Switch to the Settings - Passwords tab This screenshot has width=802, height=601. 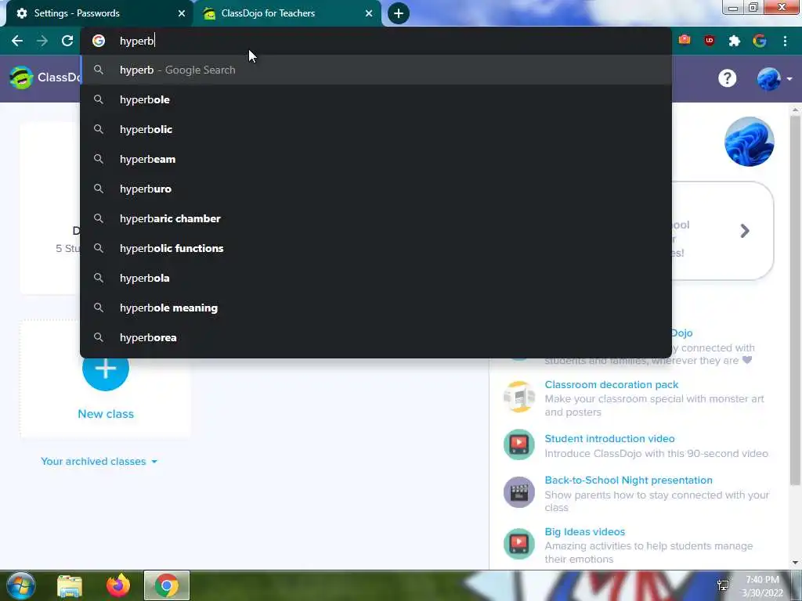click(x=96, y=13)
